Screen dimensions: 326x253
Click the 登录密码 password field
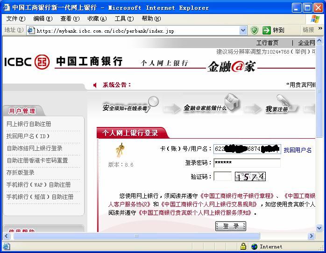coord(247,162)
